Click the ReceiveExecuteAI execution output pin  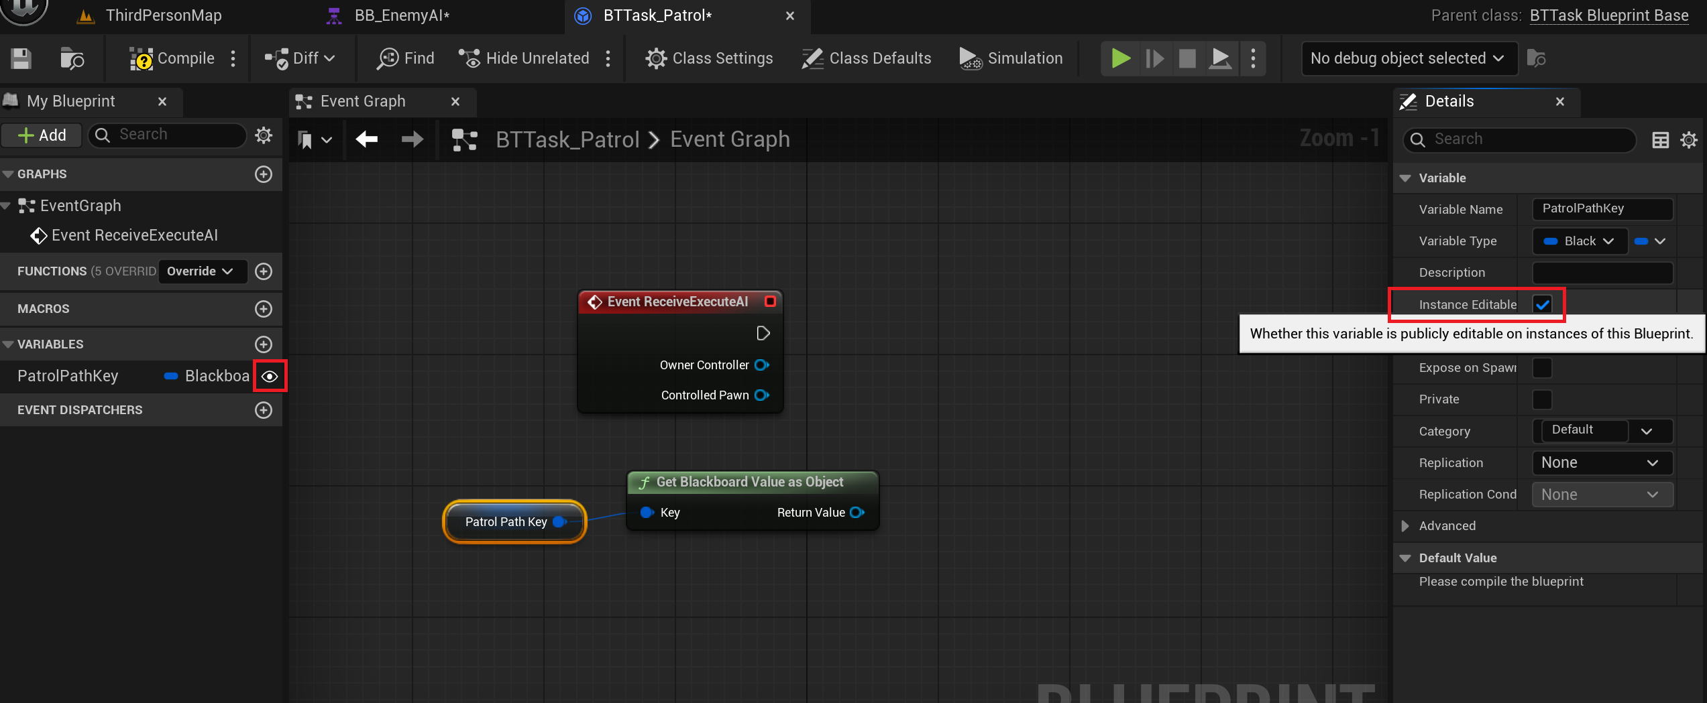click(x=763, y=333)
